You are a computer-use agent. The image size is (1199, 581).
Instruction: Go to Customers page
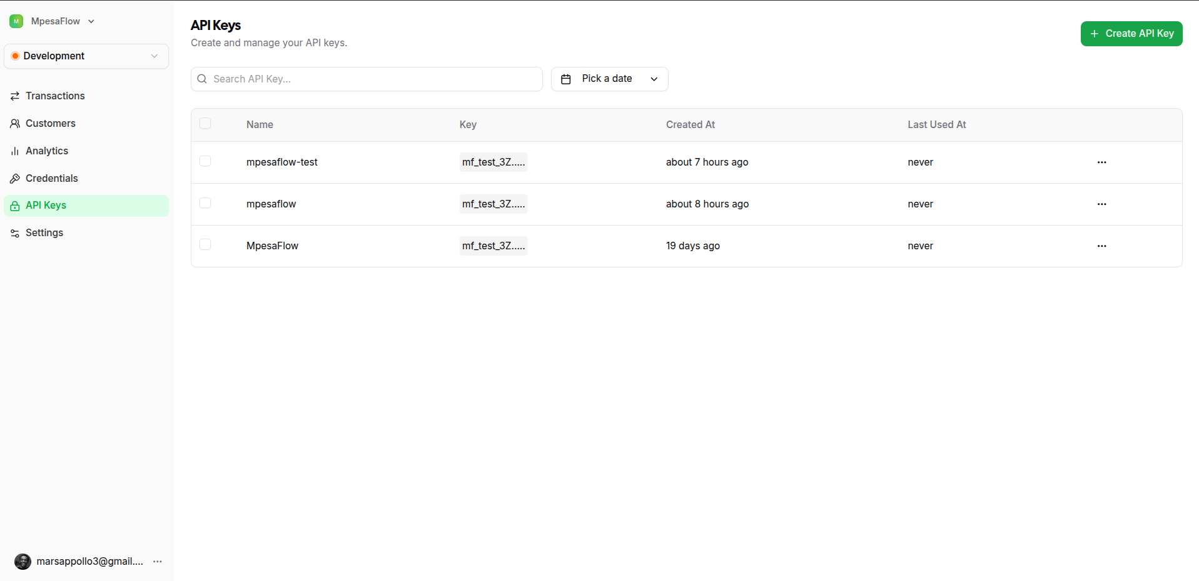[86, 124]
